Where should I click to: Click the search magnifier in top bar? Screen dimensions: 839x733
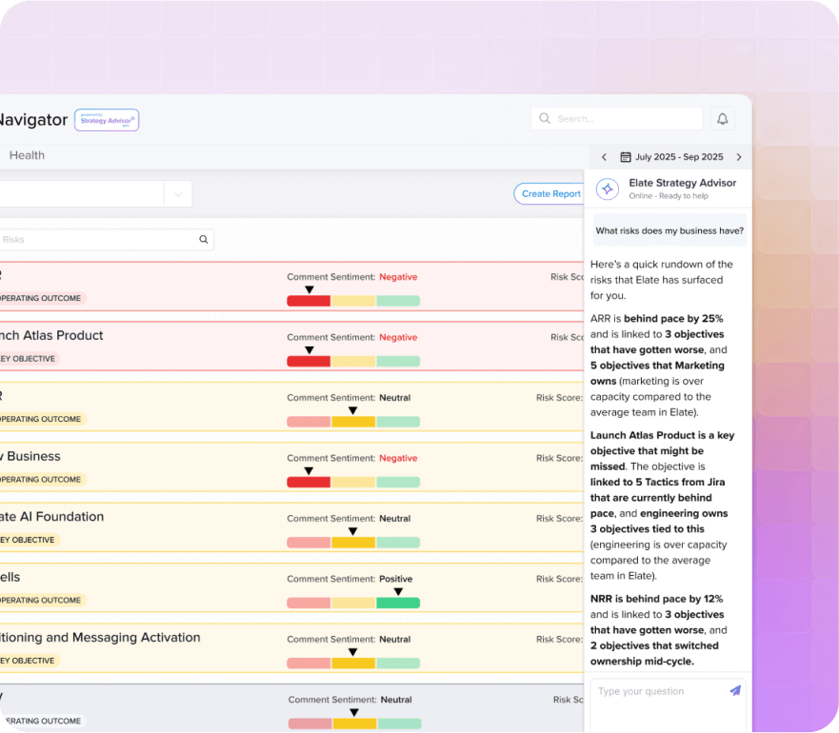coord(545,118)
